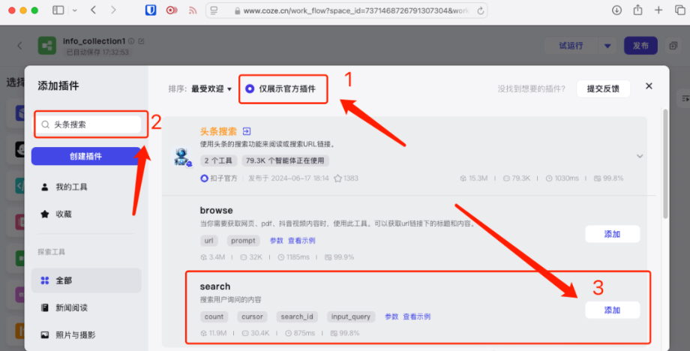This screenshot has height=351, width=690.
Task: Go forward using Safari forward arrow
Action: (113, 10)
